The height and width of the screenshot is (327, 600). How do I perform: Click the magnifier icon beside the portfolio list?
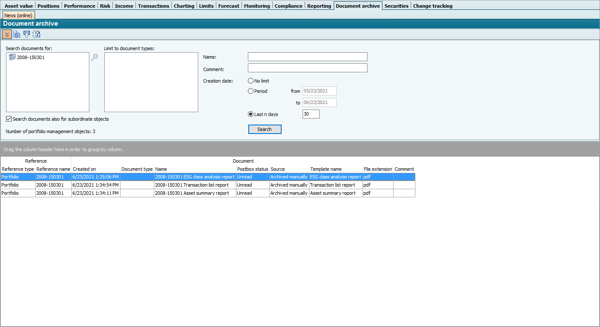(94, 57)
